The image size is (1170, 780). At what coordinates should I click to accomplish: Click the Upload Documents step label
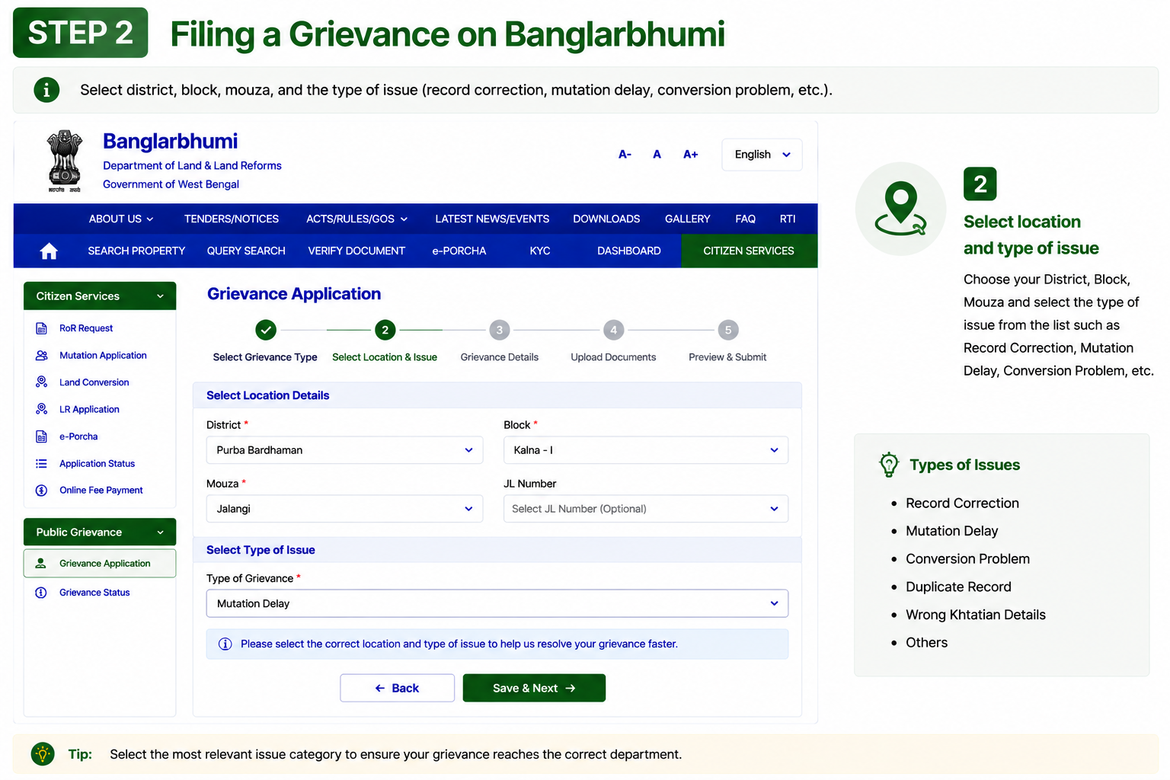point(613,357)
